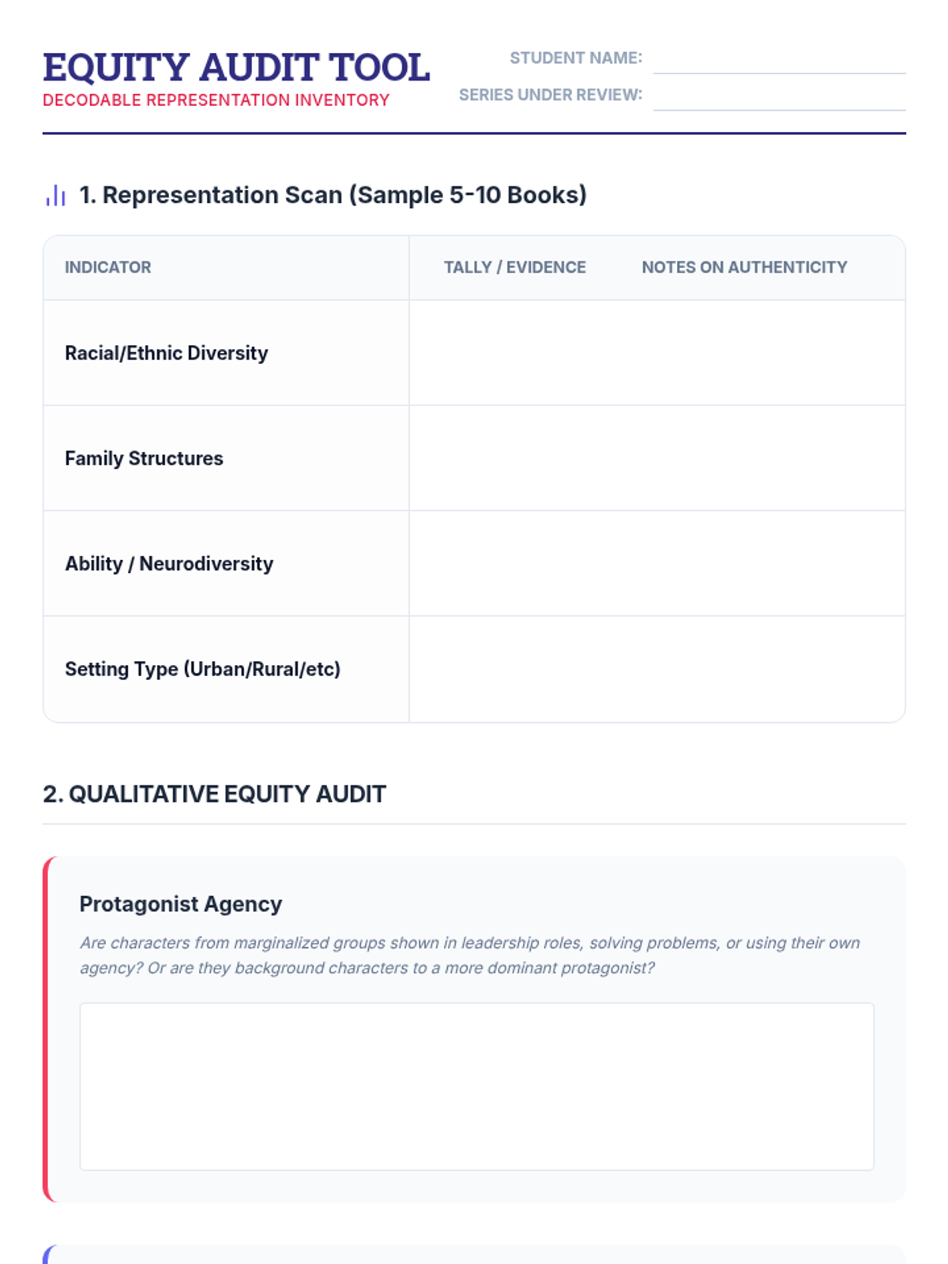Click the empty cell beside Family Structures
Viewport: 948px width, 1264px height.
click(657, 458)
